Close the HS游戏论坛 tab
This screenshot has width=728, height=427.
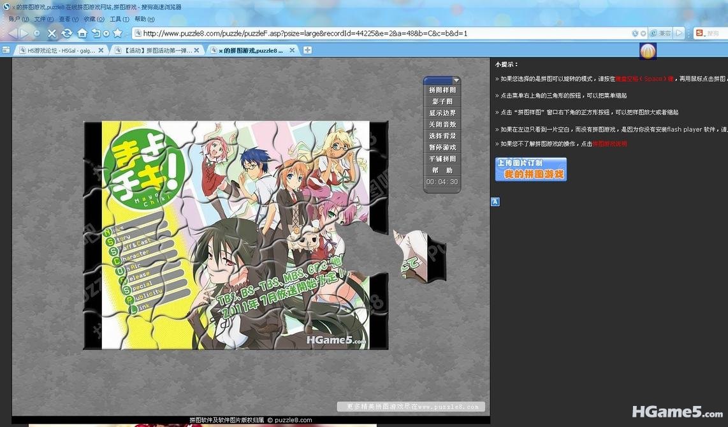[x=101, y=50]
